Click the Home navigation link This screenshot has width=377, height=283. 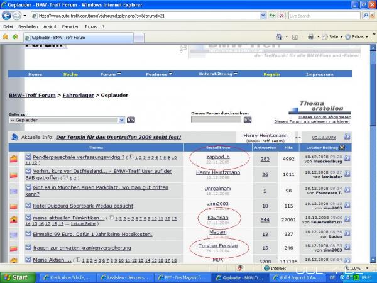tap(35, 74)
